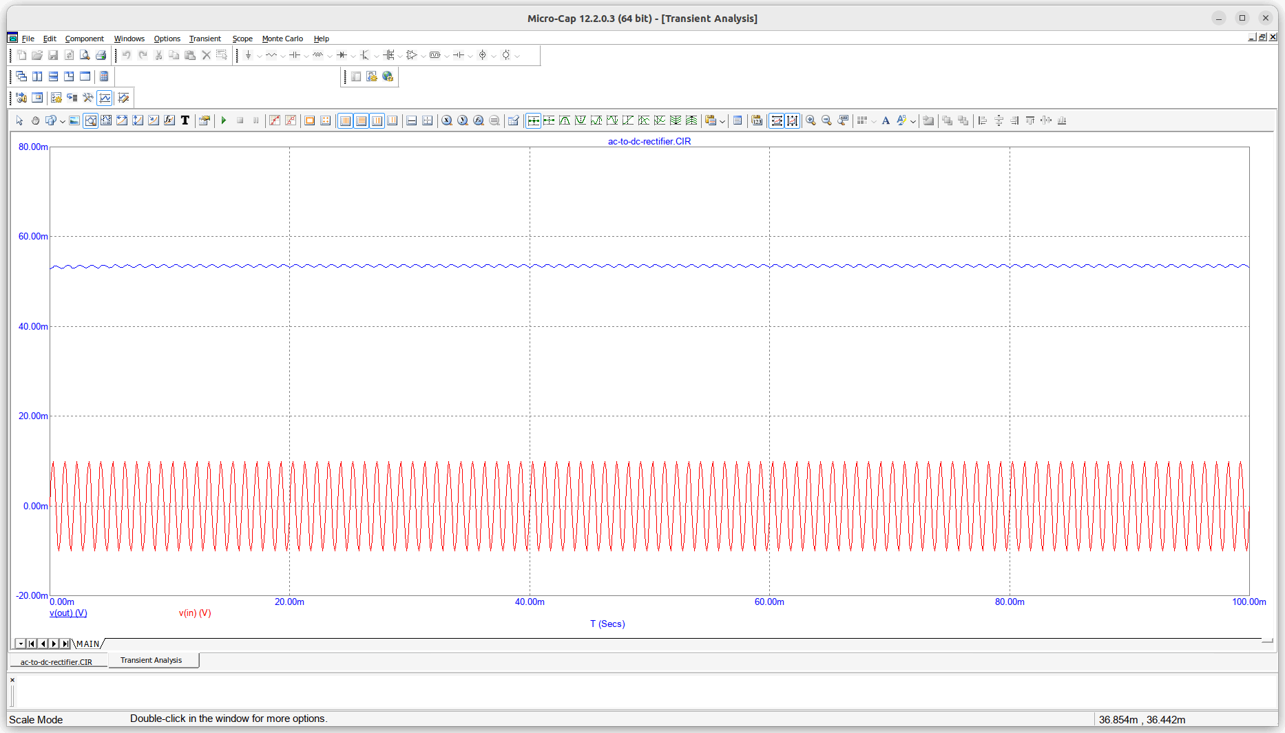Screen dimensions: 1285x733
Task: Expand the transistor component dropdown arrow
Action: point(376,56)
